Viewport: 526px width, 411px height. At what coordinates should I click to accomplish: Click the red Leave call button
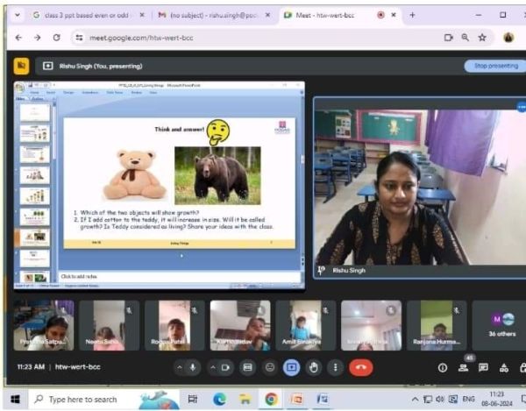(x=360, y=367)
